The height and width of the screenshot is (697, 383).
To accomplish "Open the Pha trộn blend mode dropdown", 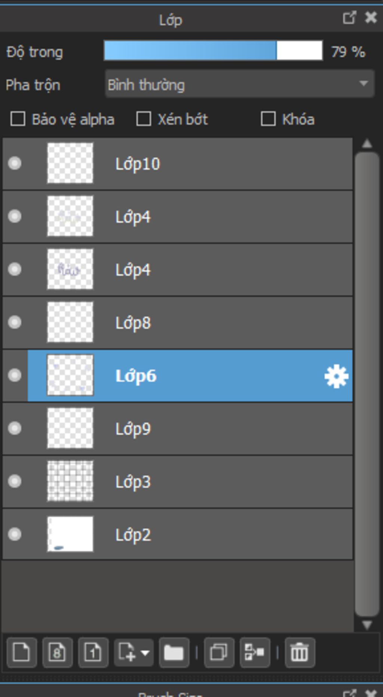I will 239,84.
